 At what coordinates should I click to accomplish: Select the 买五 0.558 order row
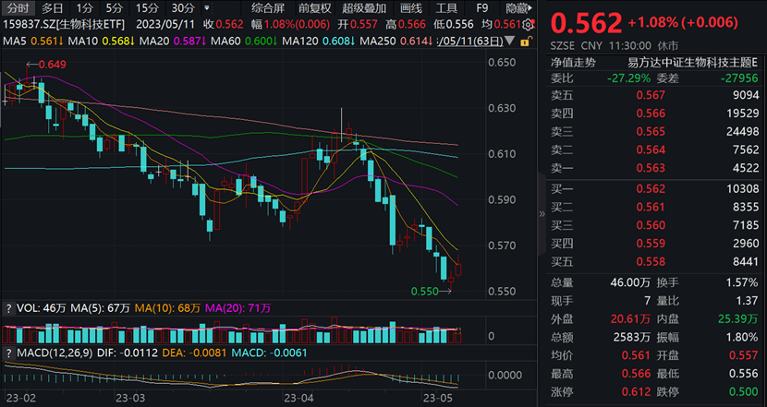point(654,262)
